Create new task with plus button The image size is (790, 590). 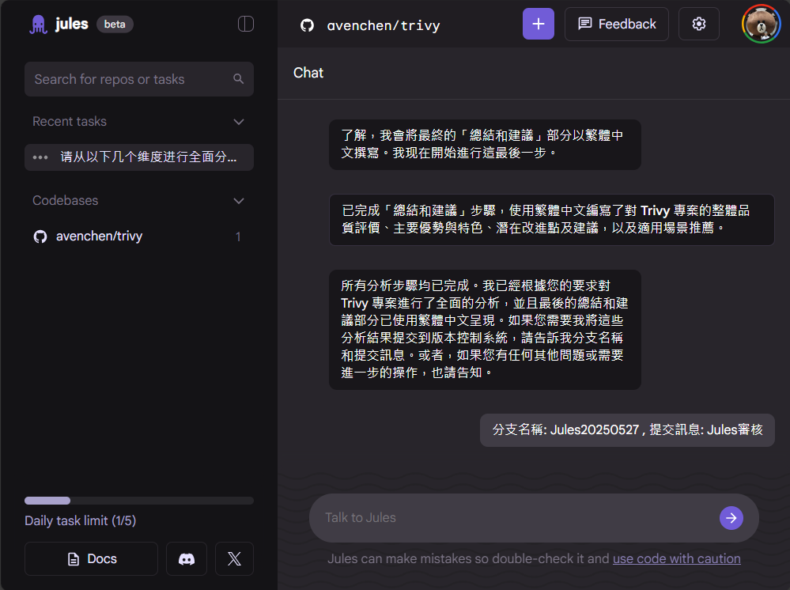pos(538,24)
